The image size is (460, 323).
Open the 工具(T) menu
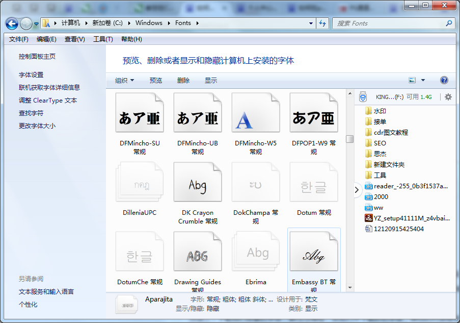[103, 39]
